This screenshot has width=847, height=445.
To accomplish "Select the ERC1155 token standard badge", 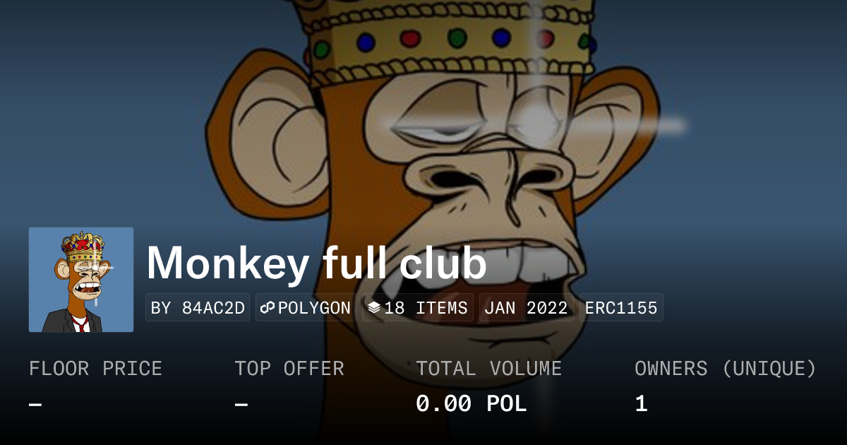I will [621, 308].
